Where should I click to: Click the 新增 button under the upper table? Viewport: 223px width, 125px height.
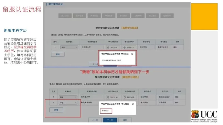(58, 54)
